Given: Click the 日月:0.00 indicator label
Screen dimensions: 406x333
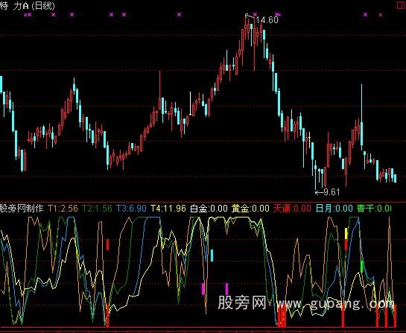Looking at the screenshot, I should click(334, 208).
